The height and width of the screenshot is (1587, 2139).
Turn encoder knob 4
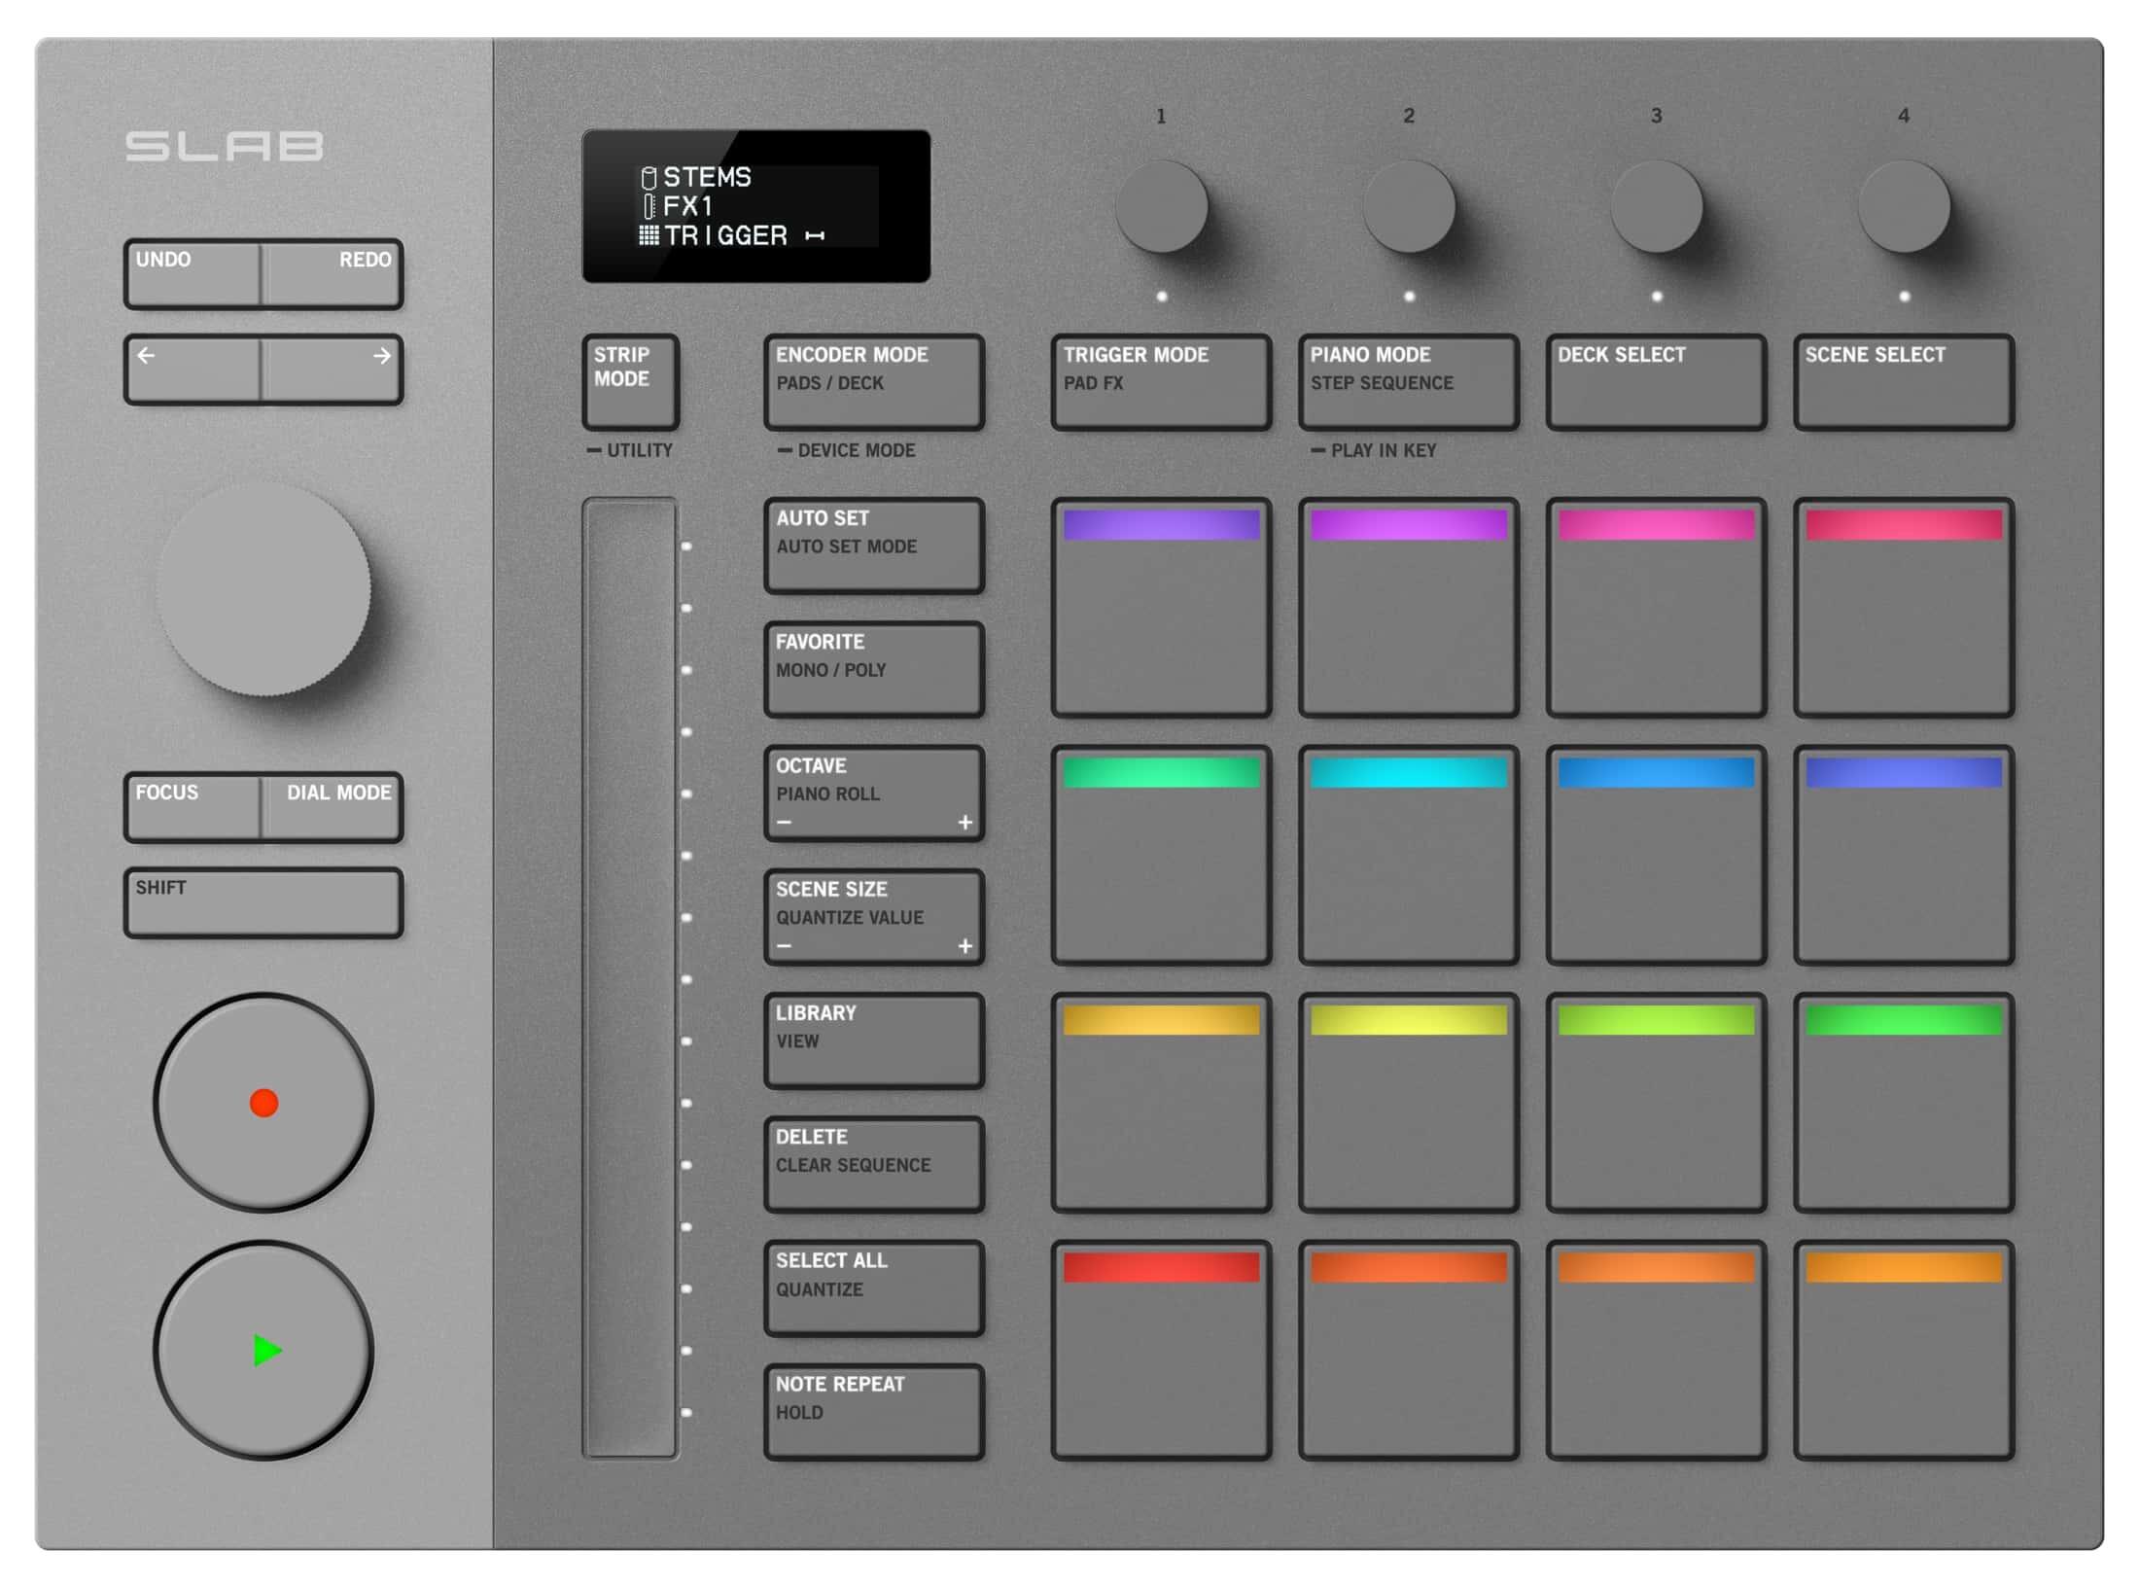tap(1903, 207)
